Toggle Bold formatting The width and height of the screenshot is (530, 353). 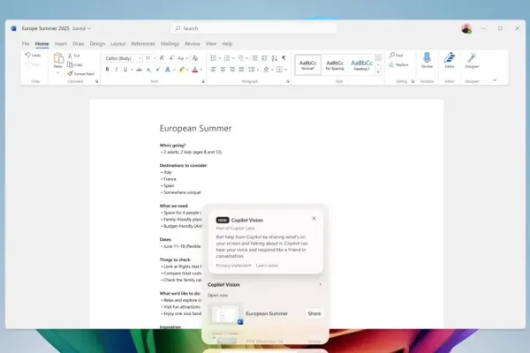[x=107, y=70]
